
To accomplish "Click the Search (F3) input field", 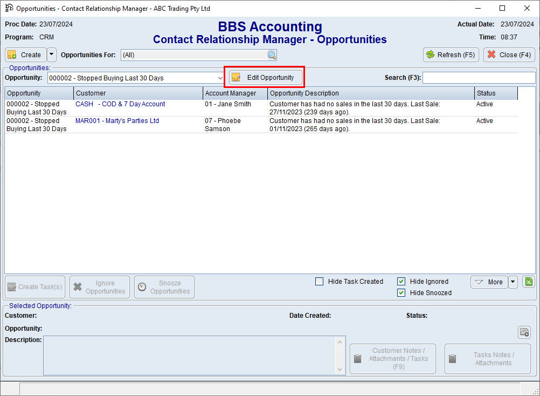I will tap(479, 78).
